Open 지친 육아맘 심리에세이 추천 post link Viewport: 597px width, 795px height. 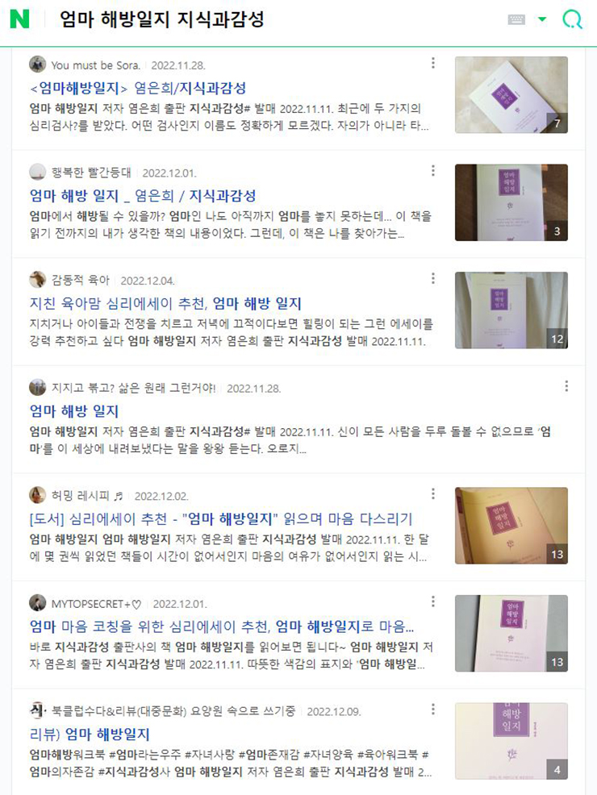point(165,304)
